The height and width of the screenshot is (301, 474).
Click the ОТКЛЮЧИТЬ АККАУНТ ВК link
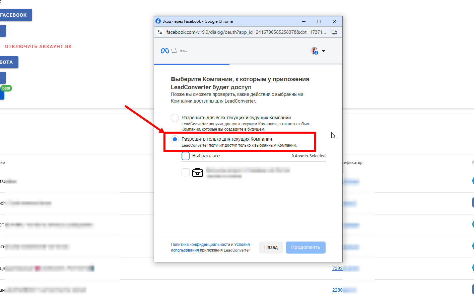38,46
